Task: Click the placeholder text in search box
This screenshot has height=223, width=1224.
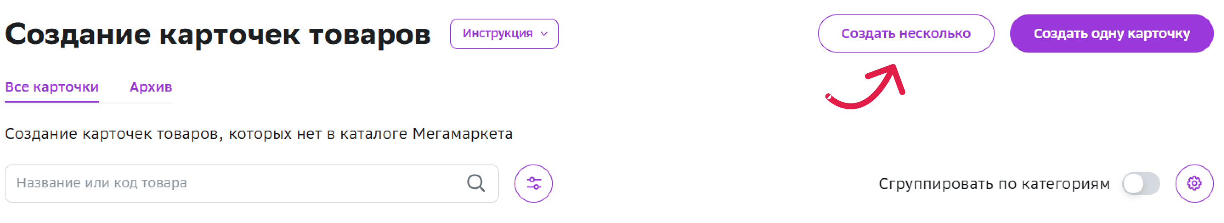Action: [x=102, y=183]
